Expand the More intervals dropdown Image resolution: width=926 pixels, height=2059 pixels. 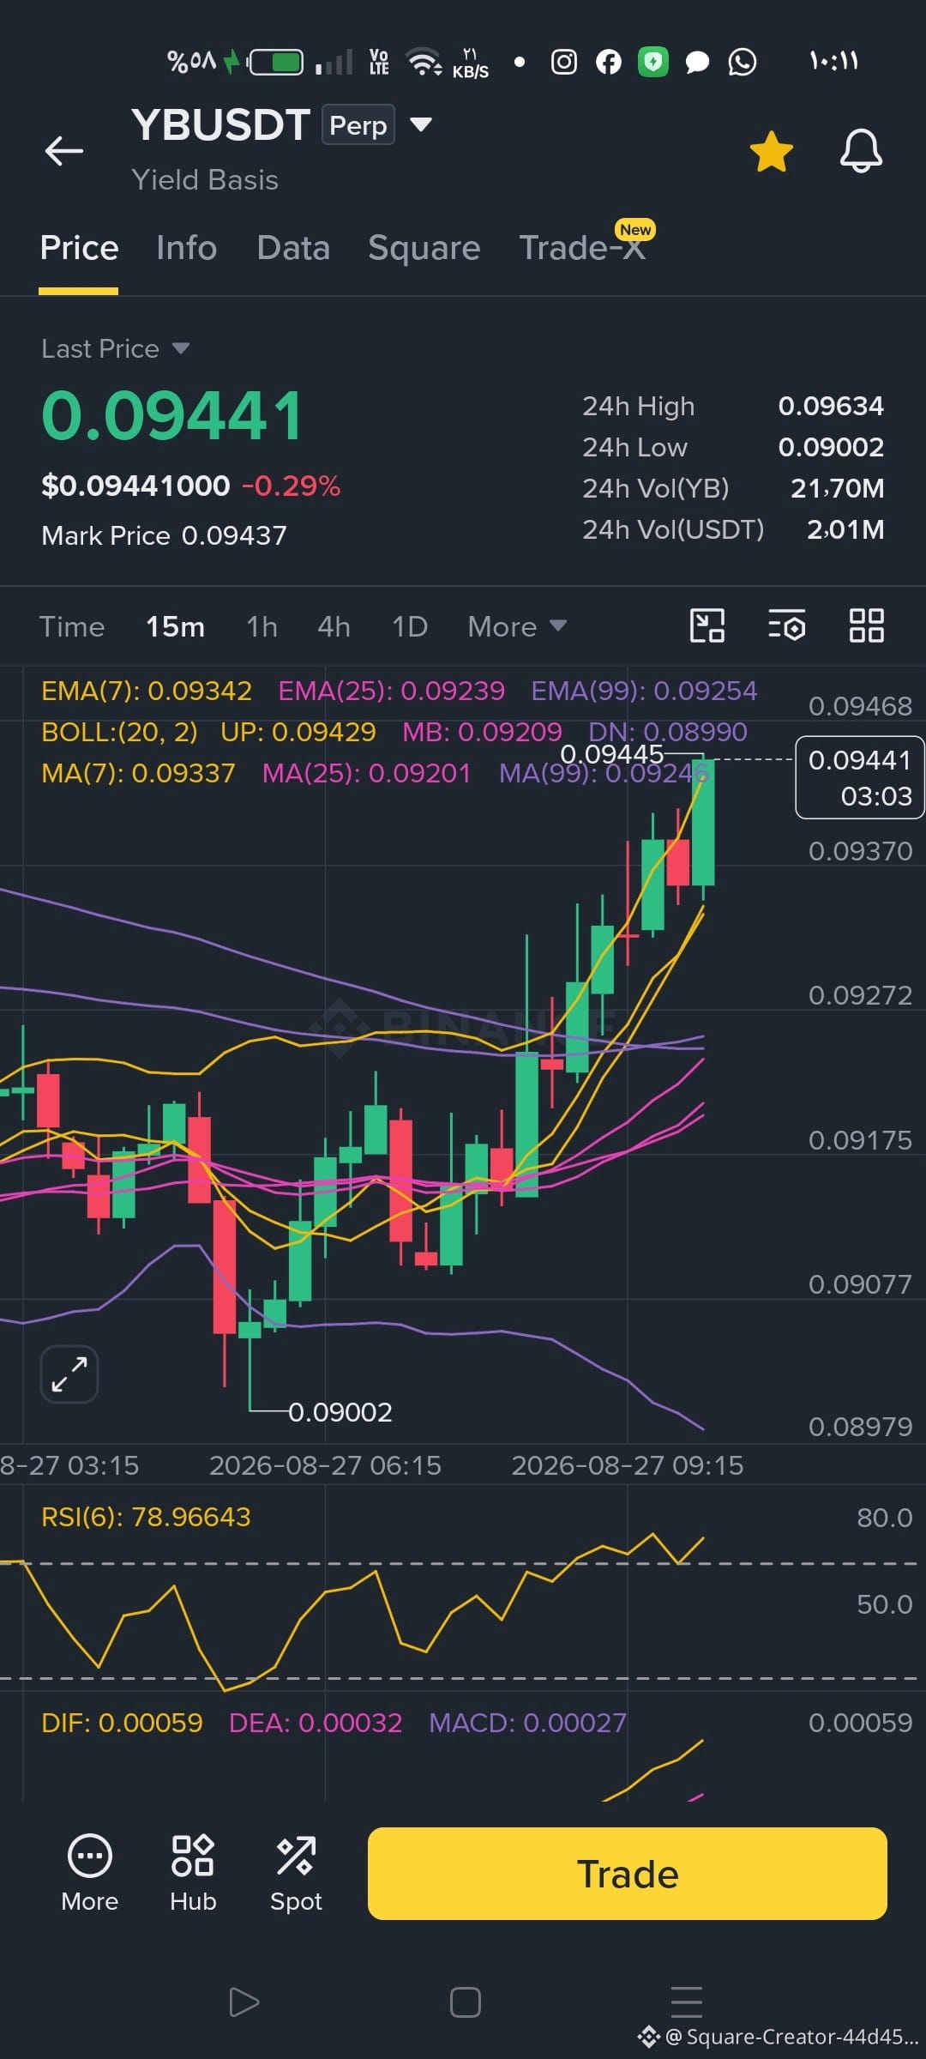[517, 626]
